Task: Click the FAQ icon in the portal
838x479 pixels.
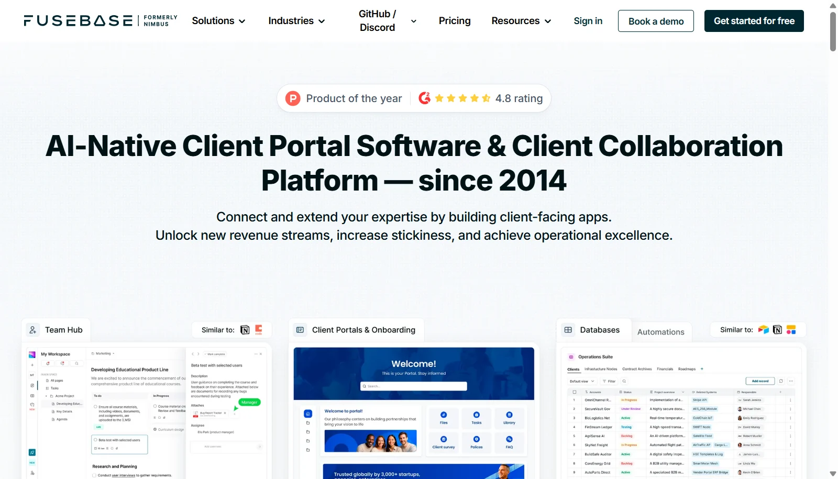Action: (509, 439)
